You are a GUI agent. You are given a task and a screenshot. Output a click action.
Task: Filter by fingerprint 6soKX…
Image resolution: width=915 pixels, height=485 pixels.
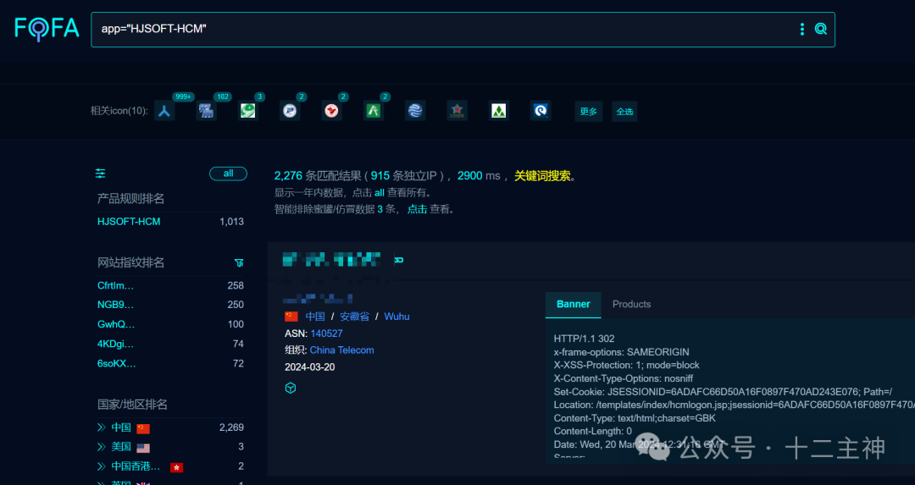tap(116, 363)
